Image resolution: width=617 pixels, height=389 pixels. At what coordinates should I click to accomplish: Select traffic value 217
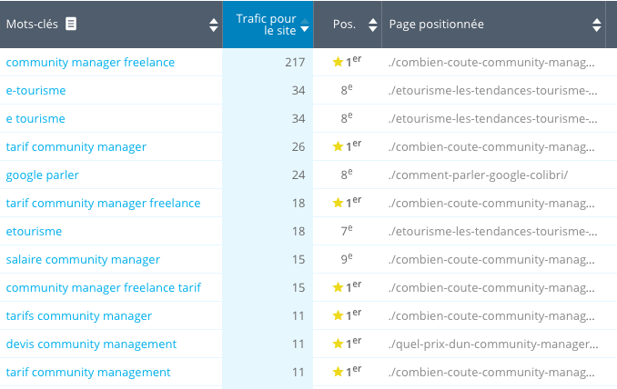pyautogui.click(x=295, y=62)
